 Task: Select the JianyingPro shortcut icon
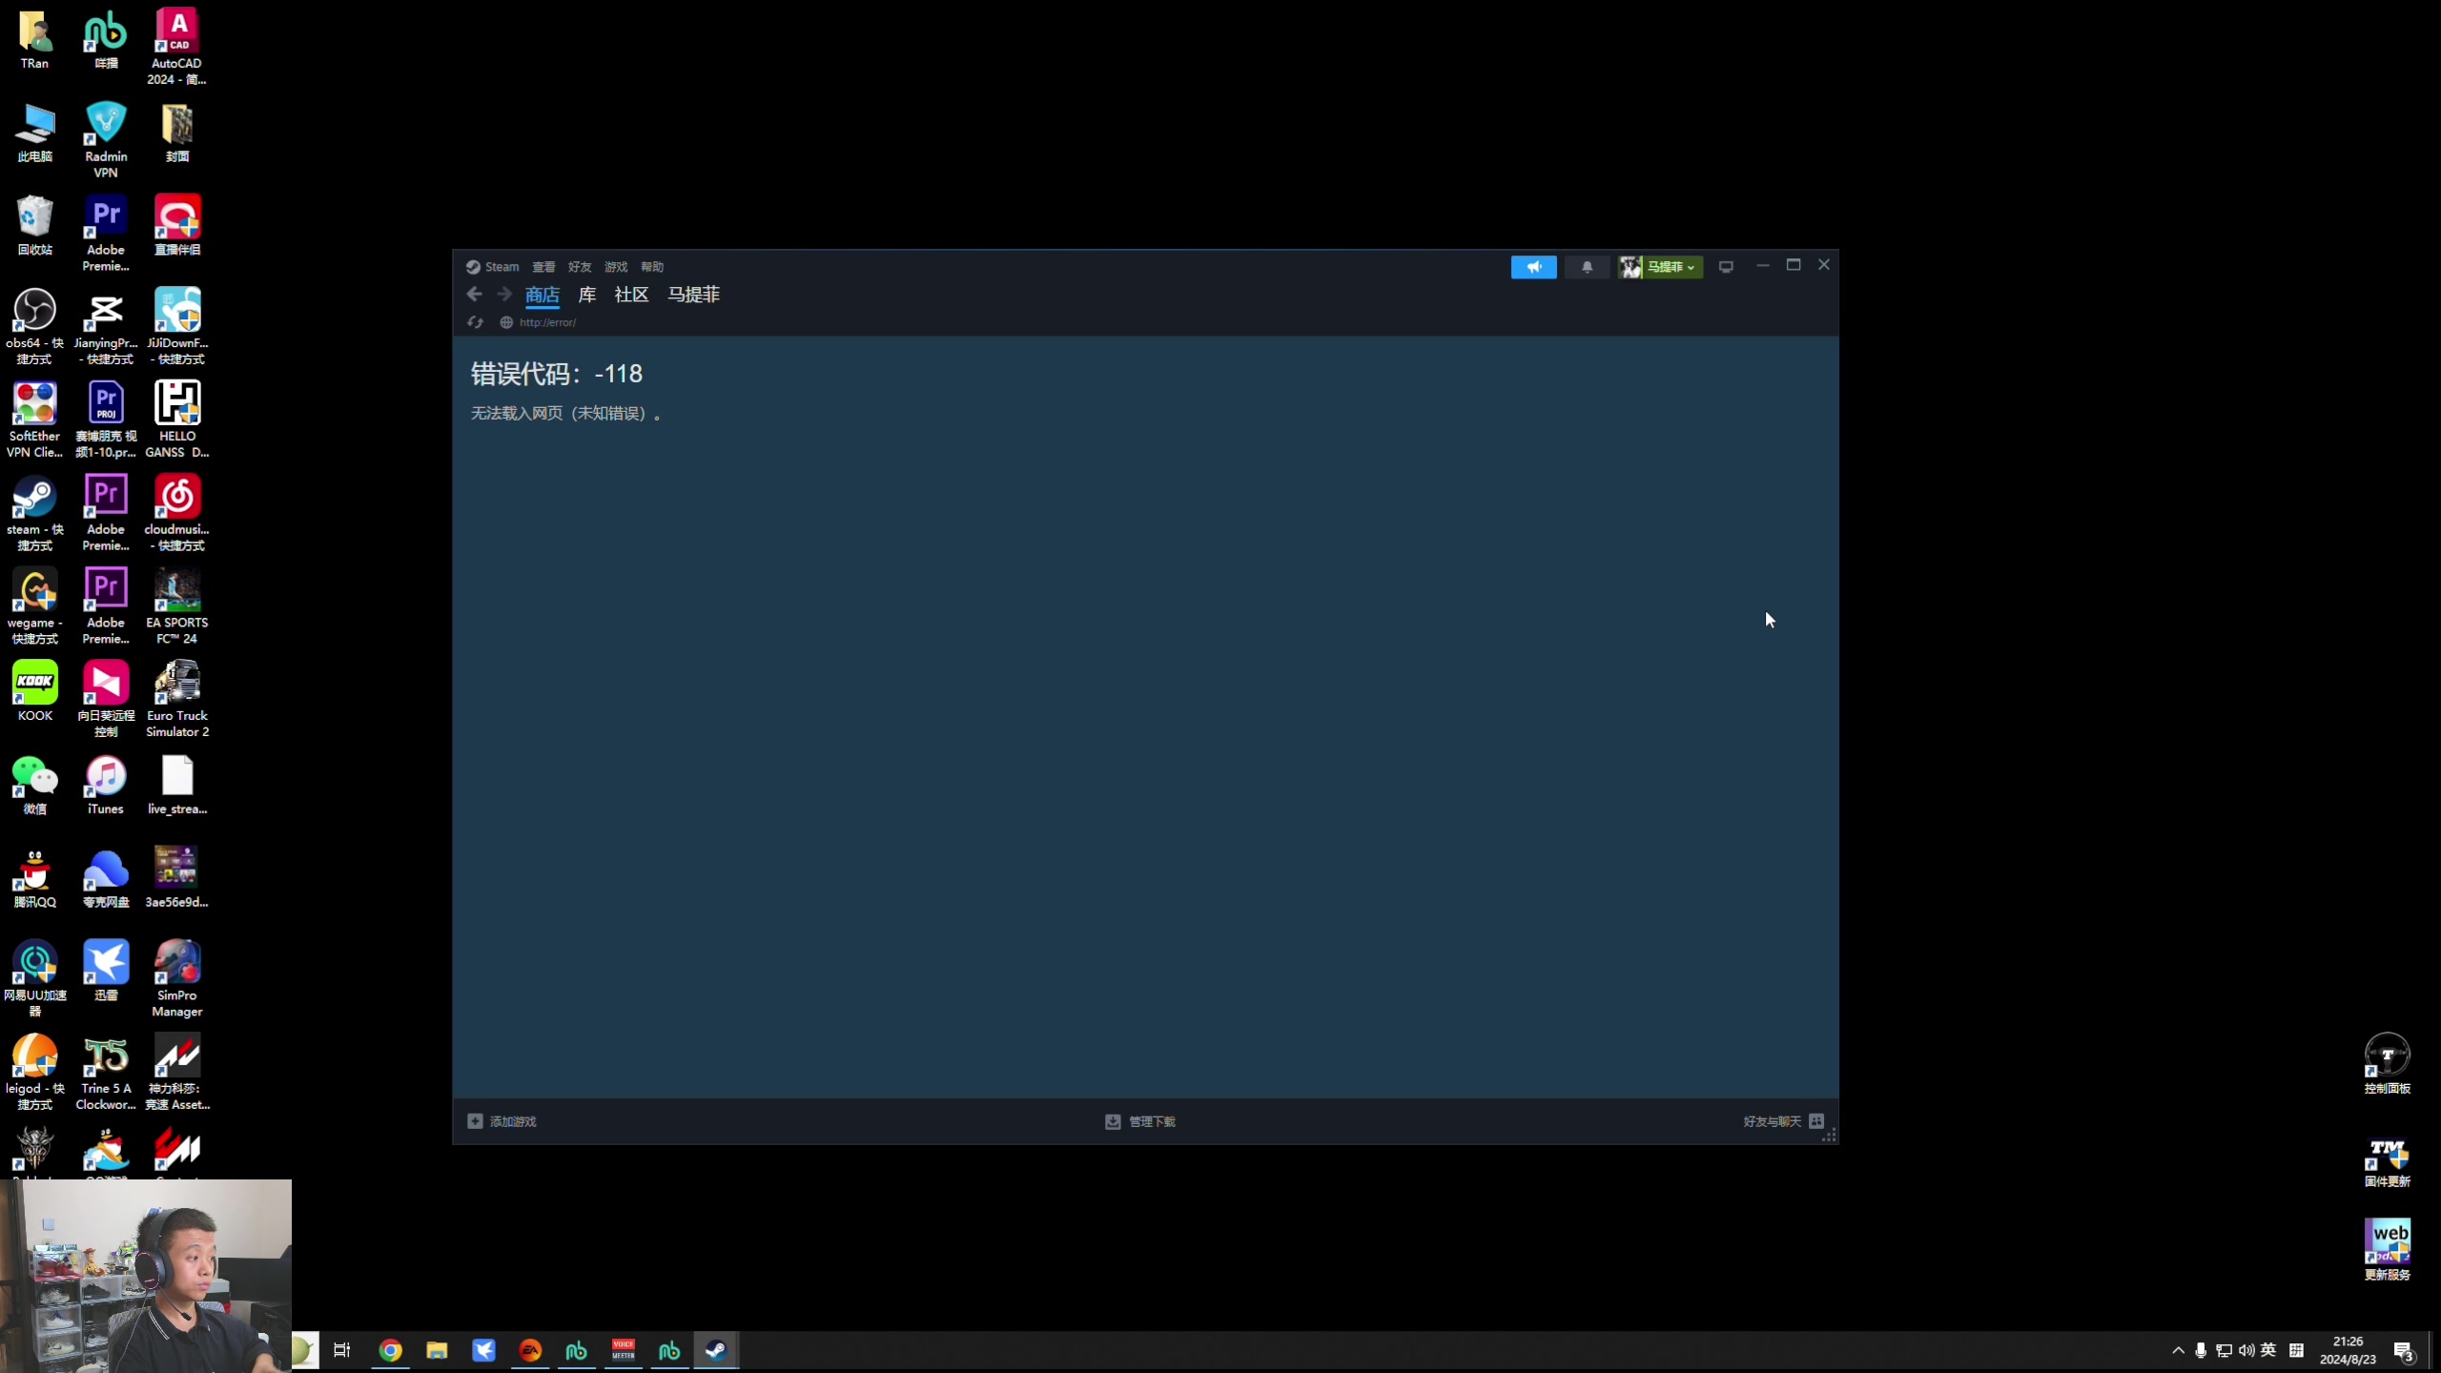point(106,326)
